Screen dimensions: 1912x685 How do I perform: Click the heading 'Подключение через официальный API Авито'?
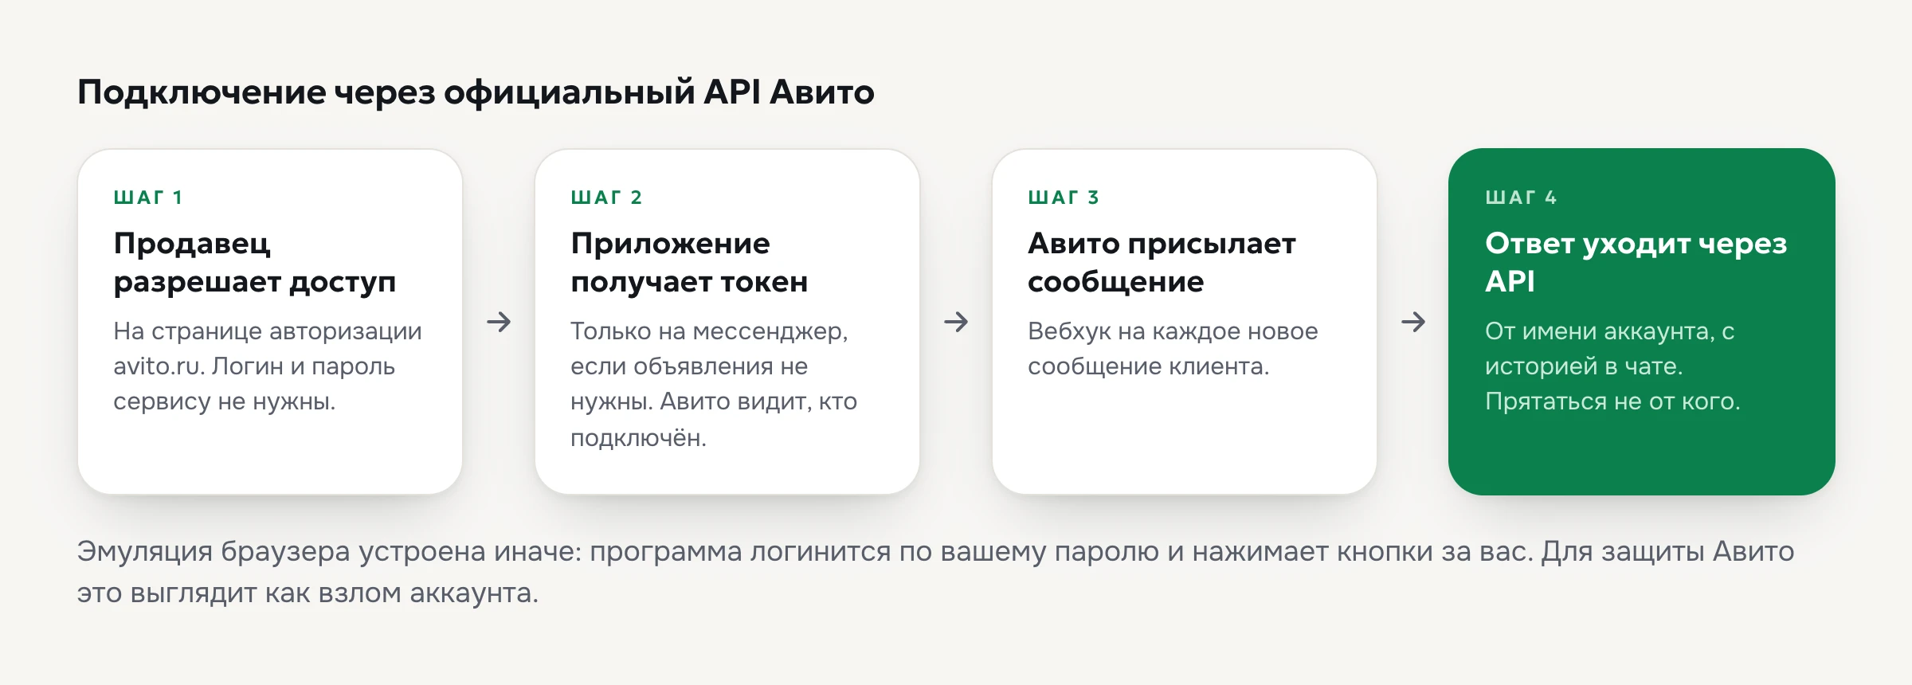476,92
